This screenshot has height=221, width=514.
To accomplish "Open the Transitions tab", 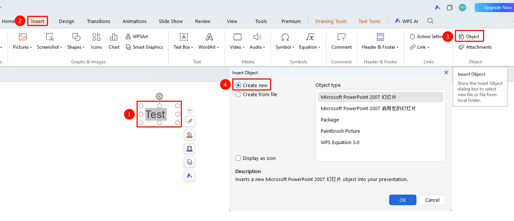I will [x=99, y=21].
